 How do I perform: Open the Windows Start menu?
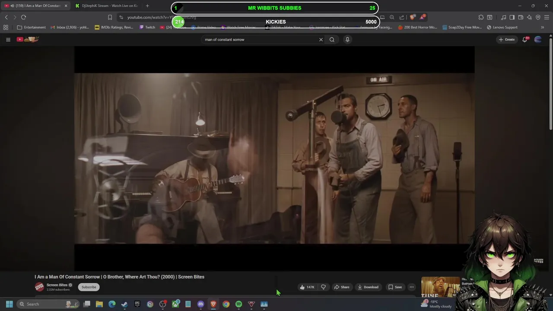pos(9,304)
